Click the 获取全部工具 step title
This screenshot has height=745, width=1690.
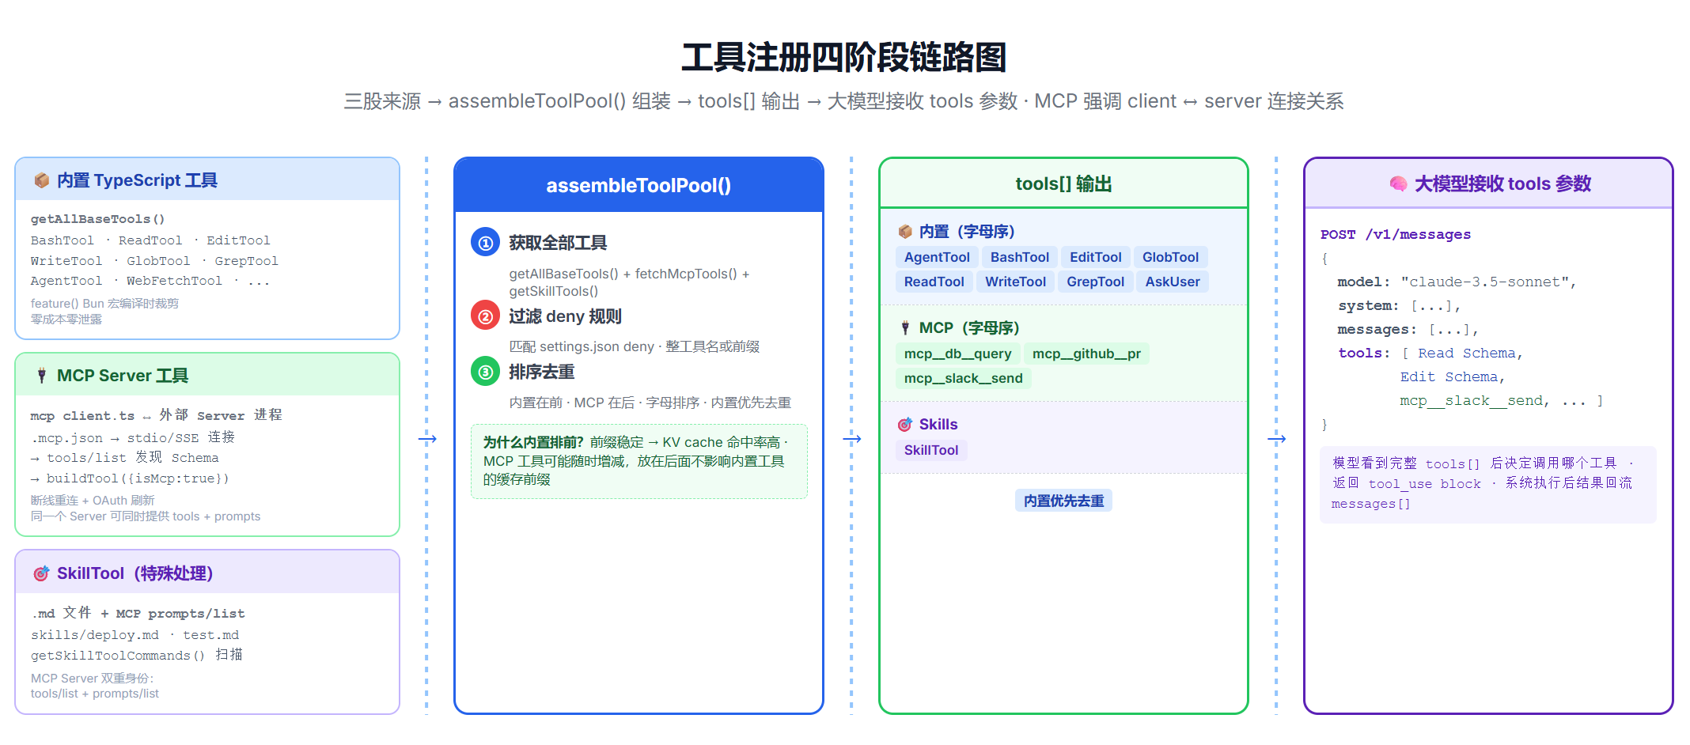558,243
